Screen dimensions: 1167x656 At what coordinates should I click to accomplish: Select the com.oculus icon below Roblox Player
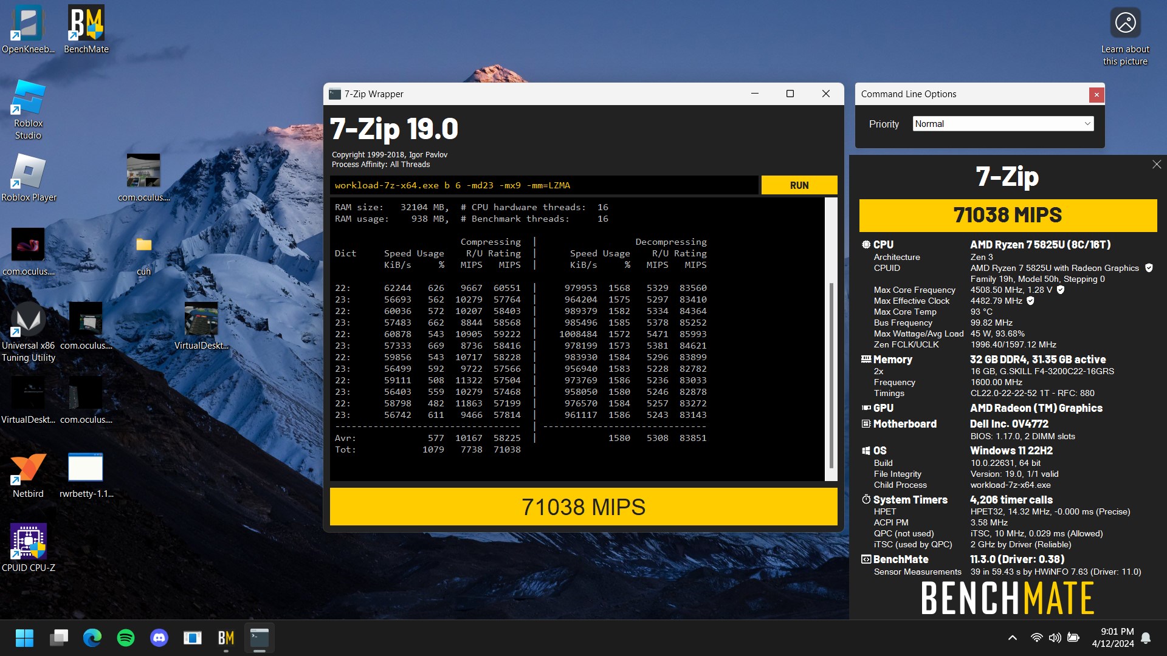[28, 251]
